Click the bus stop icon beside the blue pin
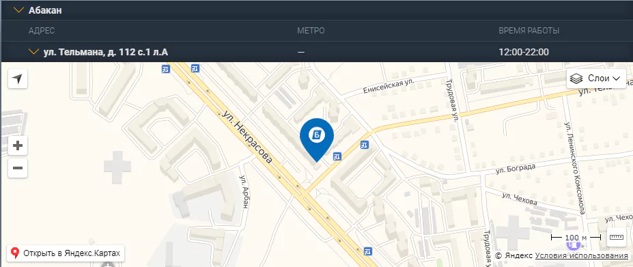Screen dimensions: 633x267 coord(337,156)
